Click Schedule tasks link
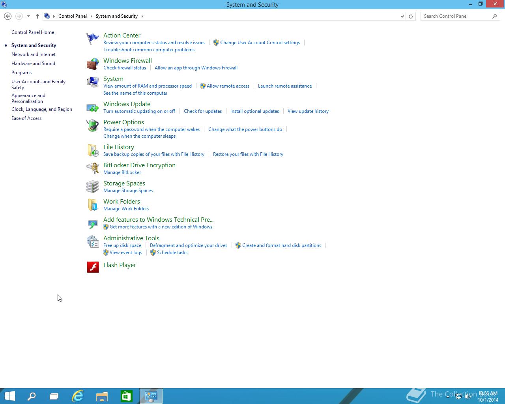The width and height of the screenshot is (505, 404). [172, 252]
